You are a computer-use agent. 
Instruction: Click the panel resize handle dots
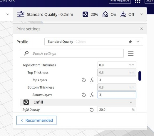tap(80, 129)
